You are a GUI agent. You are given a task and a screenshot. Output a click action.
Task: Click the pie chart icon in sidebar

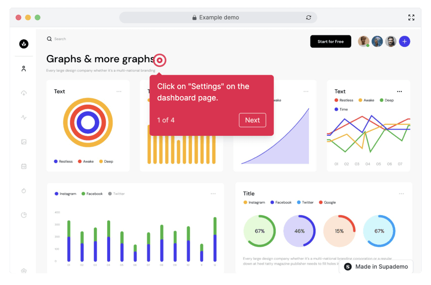24,215
